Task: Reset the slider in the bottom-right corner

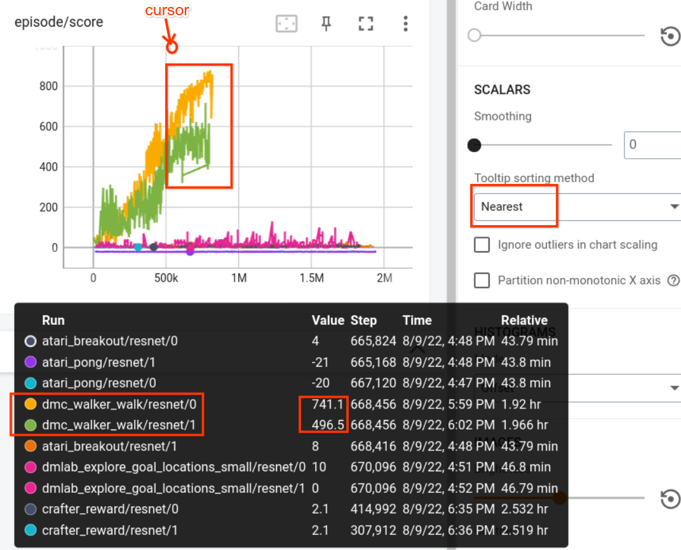Action: tap(670, 499)
